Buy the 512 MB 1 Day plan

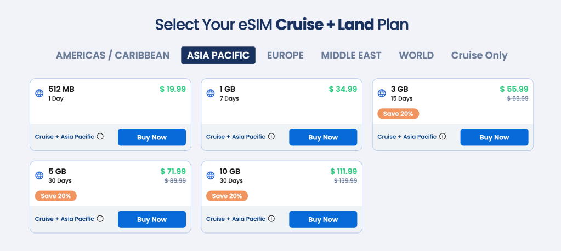pyautogui.click(x=152, y=137)
